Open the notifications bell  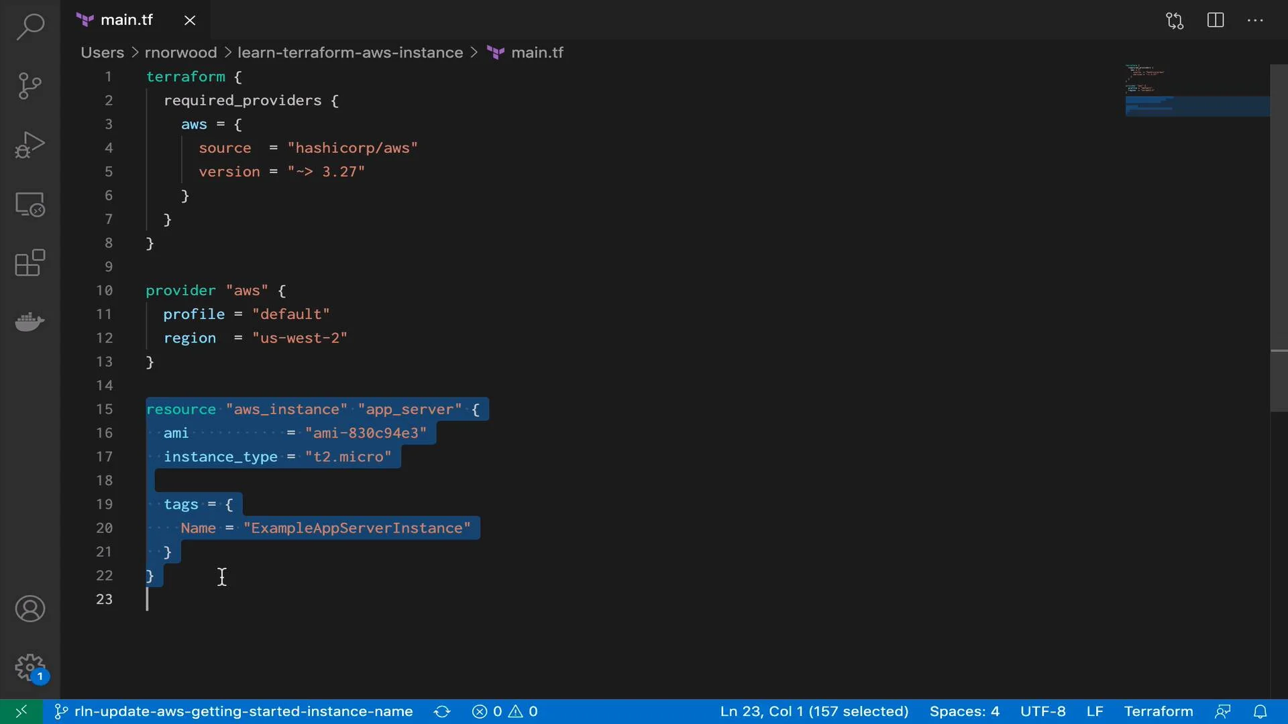[x=1260, y=711]
